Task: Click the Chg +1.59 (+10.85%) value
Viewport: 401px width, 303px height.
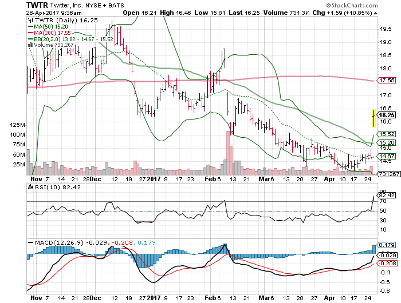Action: coord(343,13)
